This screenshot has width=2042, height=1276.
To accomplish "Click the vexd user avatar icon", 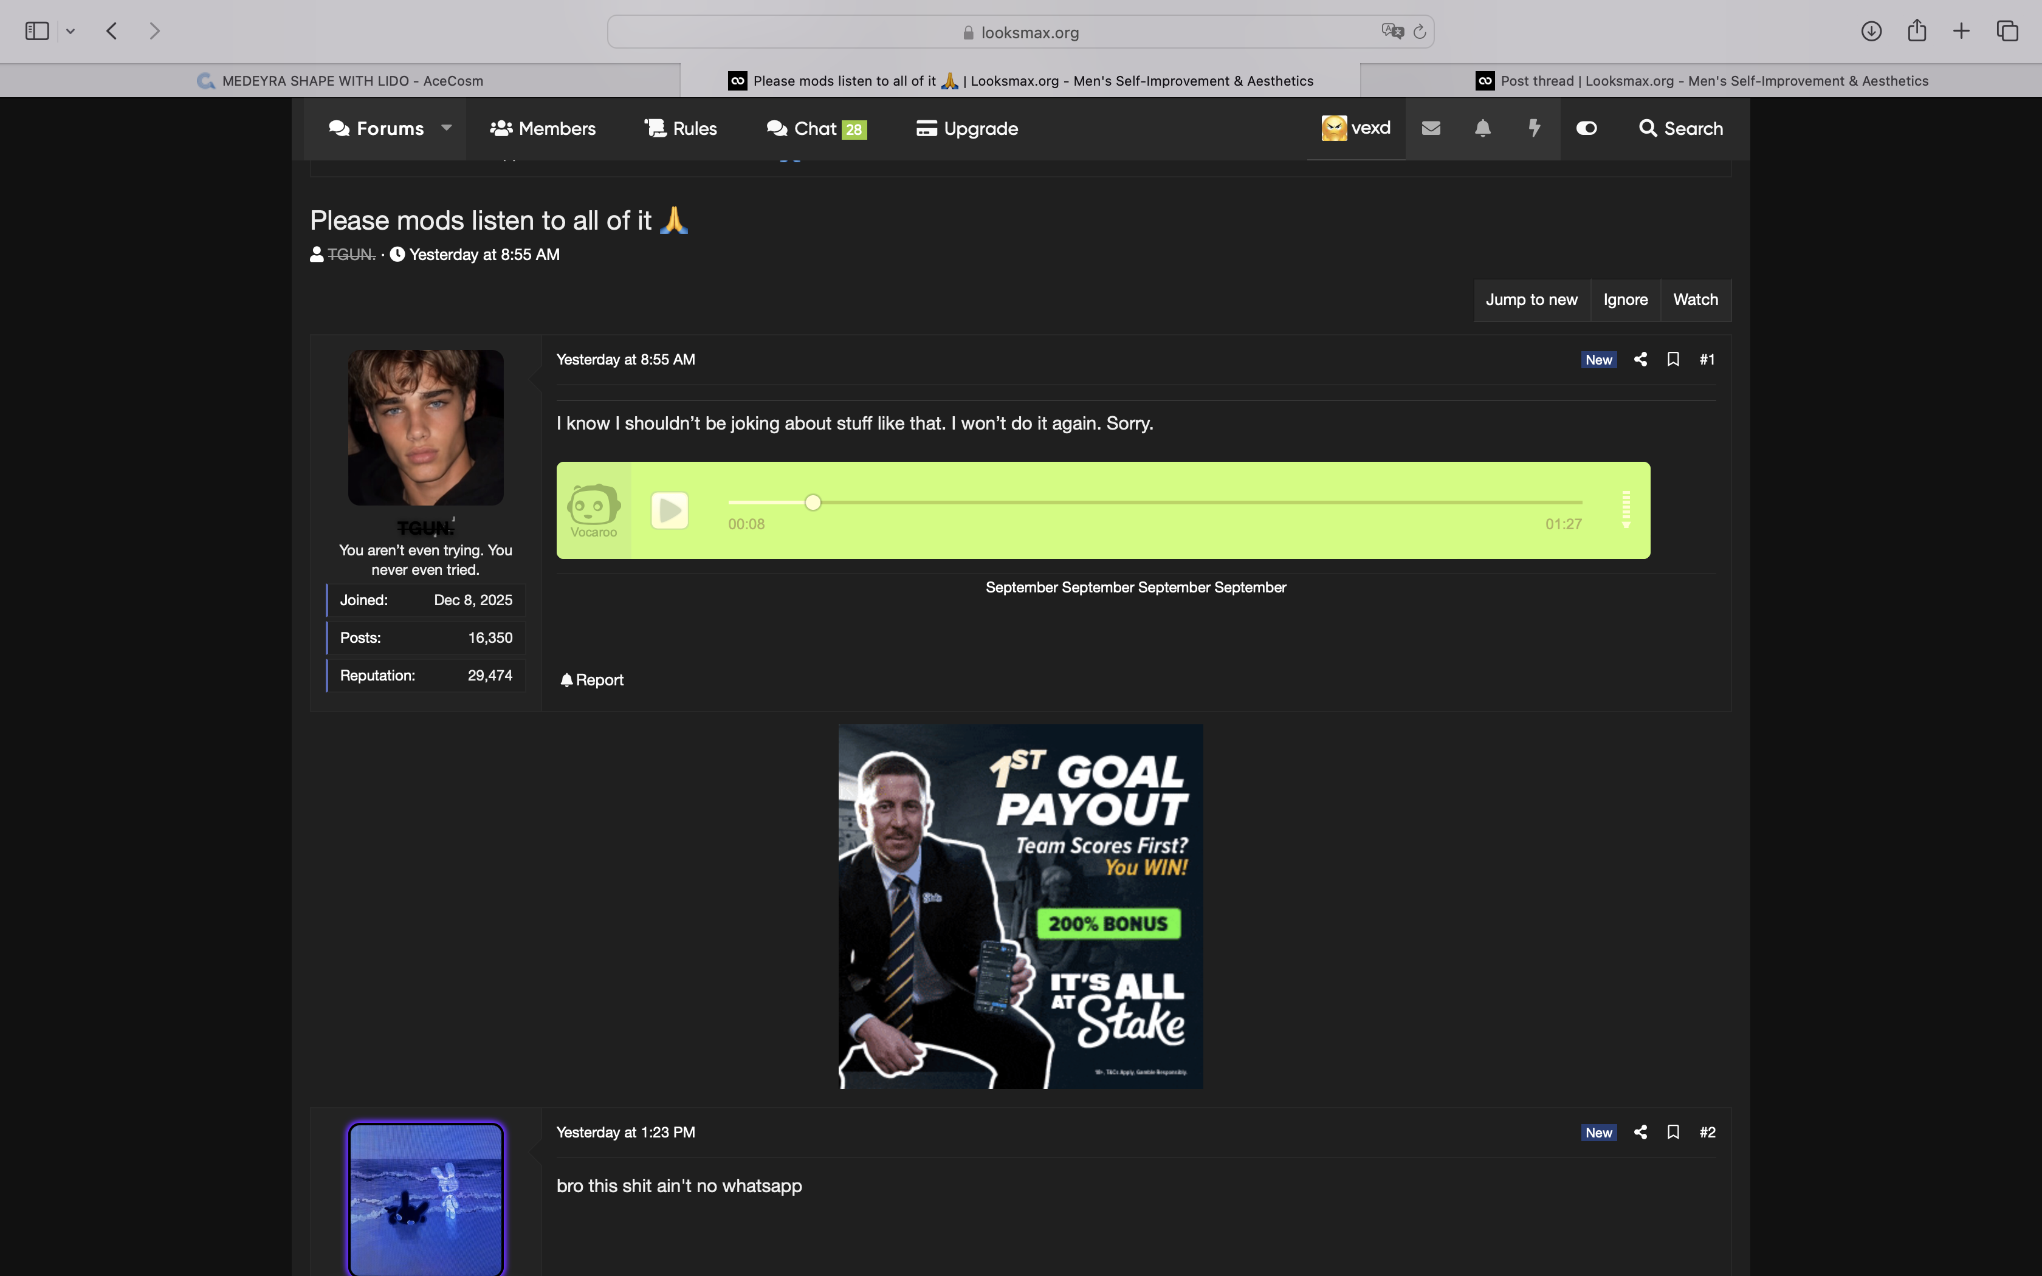I will point(1333,128).
